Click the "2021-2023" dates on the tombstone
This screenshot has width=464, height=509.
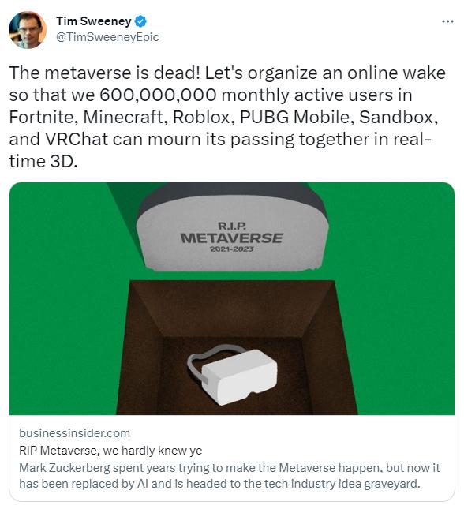[231, 249]
